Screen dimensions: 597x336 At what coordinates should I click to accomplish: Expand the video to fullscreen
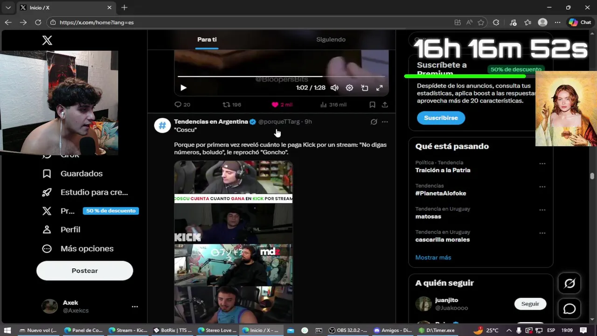380,88
